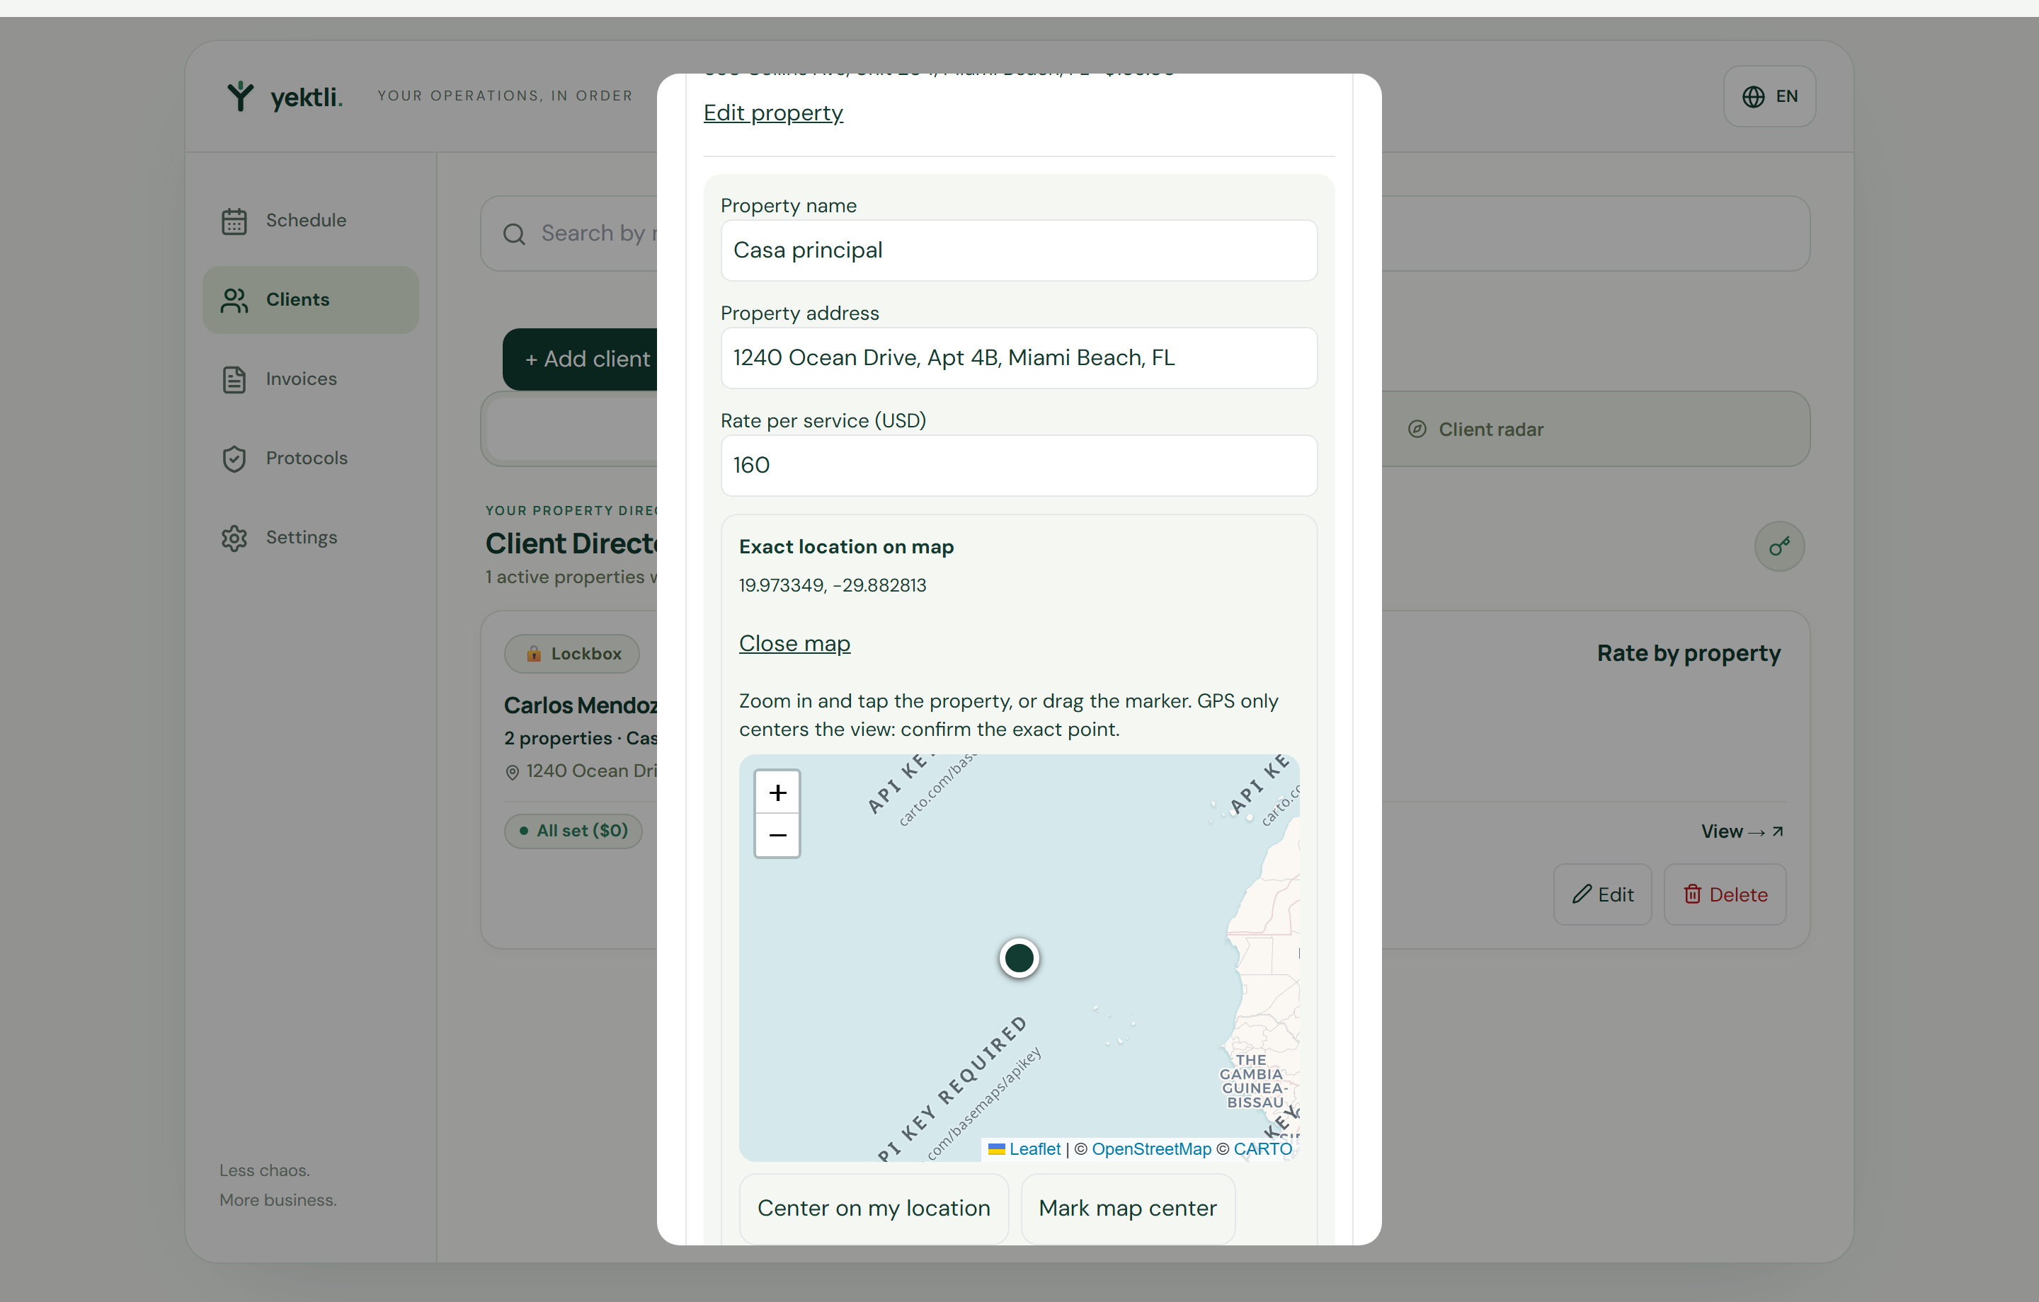The height and width of the screenshot is (1302, 2039).
Task: Select the Clients people icon in sidebar
Action: point(234,301)
